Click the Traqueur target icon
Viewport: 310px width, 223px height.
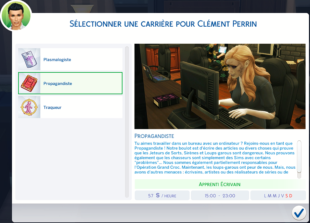(x=29, y=107)
